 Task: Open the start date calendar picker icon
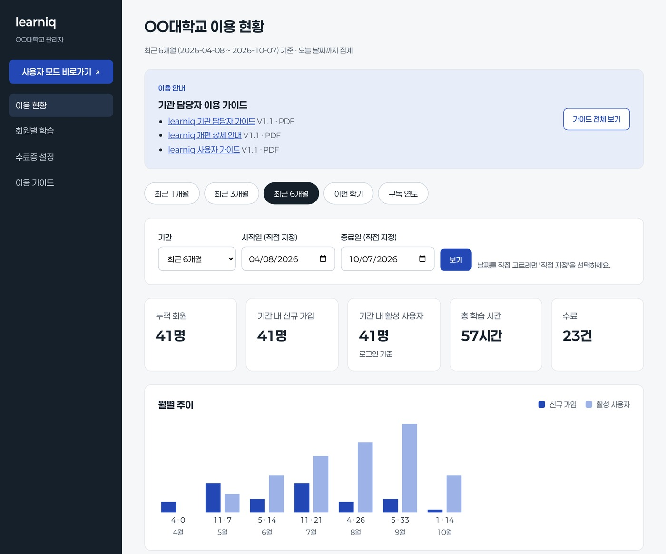tap(323, 258)
